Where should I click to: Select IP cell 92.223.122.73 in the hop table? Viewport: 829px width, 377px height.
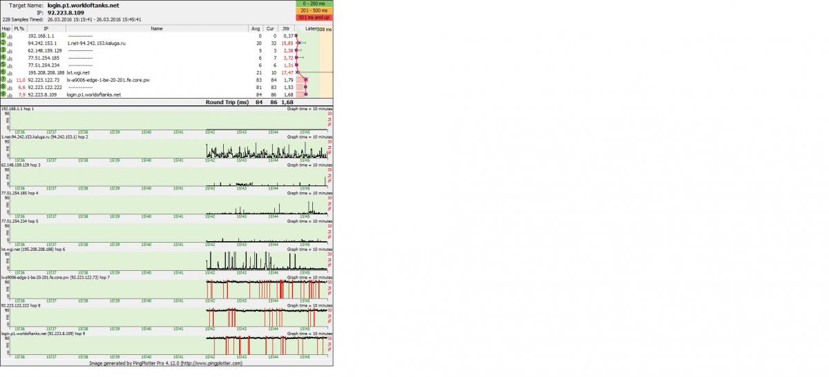pos(44,80)
